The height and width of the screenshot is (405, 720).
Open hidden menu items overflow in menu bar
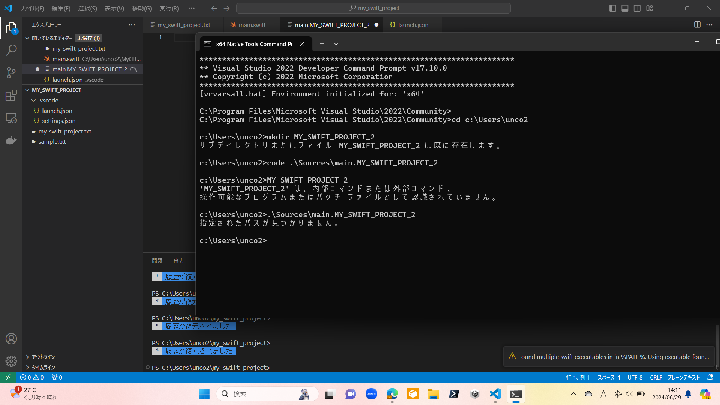pos(192,8)
